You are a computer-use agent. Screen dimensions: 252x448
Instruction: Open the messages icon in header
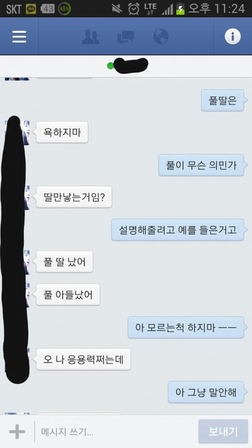pos(125,37)
